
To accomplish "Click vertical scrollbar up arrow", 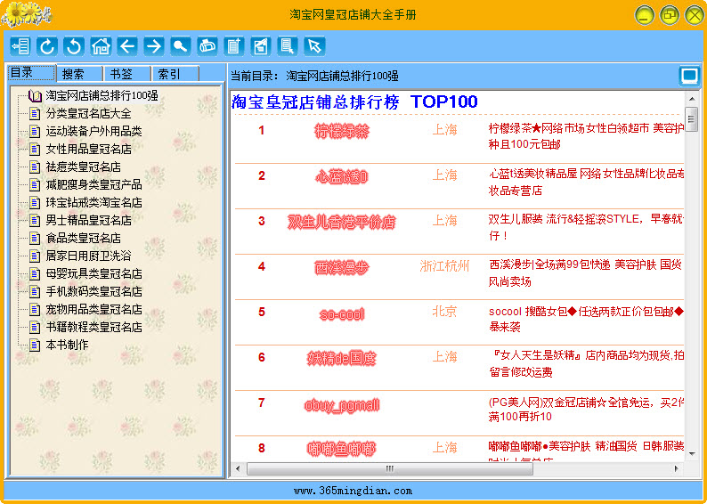I will click(692, 98).
